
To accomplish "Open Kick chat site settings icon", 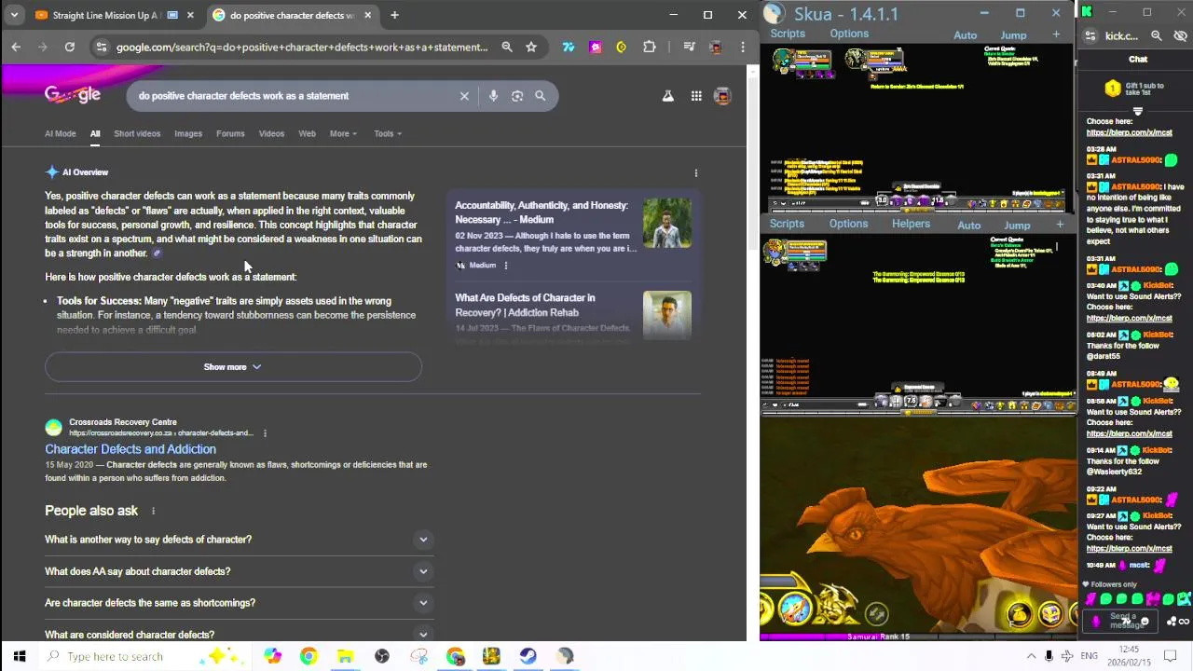I will pos(1092,35).
